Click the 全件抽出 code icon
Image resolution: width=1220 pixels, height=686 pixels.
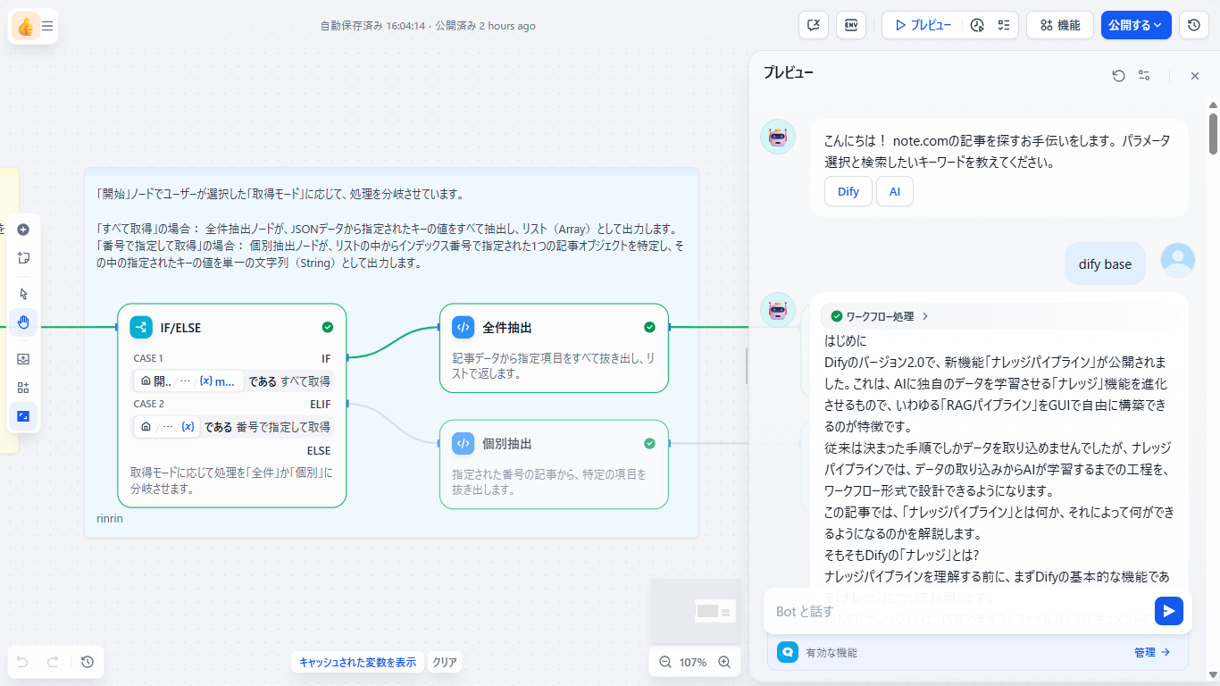[x=464, y=327]
